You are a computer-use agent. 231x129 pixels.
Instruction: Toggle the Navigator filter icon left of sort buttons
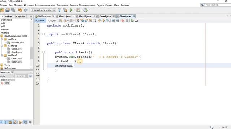(20, 122)
